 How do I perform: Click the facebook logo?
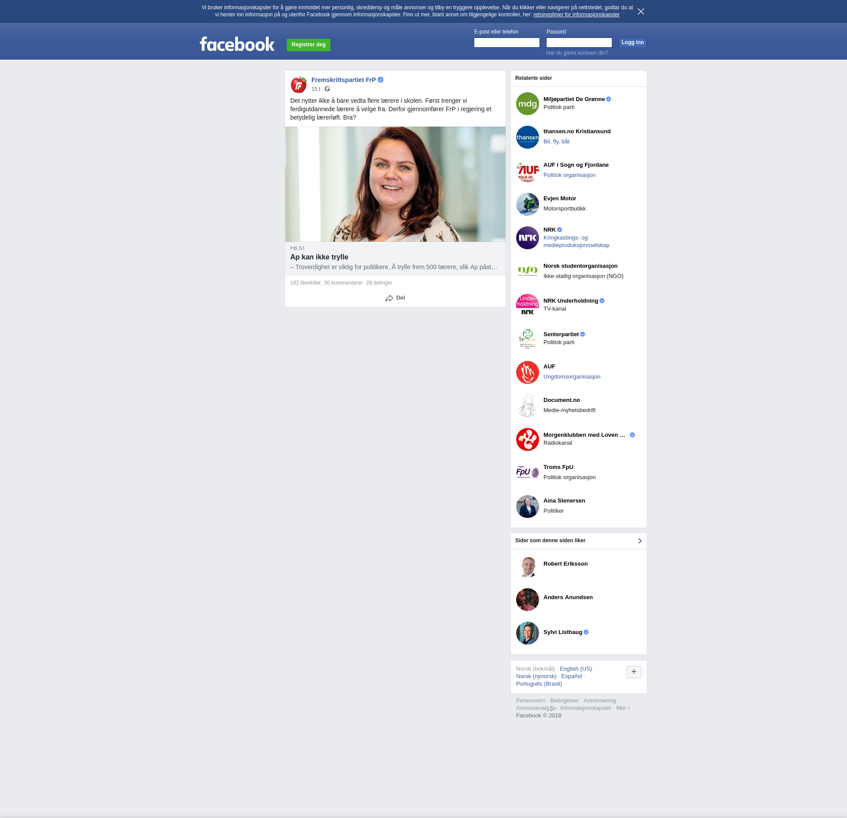(x=237, y=44)
